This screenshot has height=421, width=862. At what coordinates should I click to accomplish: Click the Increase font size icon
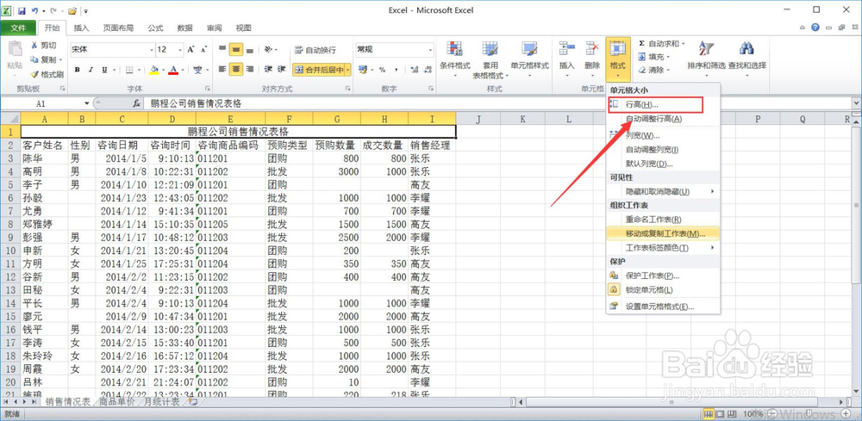(191, 49)
